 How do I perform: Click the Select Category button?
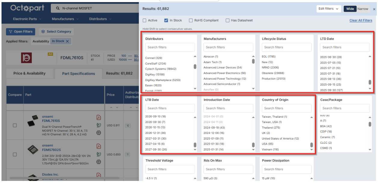click(x=56, y=31)
